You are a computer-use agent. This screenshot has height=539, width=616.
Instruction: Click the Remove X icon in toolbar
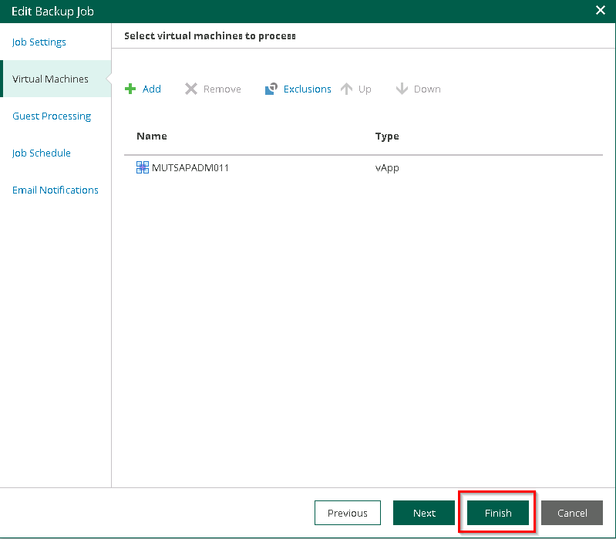(191, 89)
